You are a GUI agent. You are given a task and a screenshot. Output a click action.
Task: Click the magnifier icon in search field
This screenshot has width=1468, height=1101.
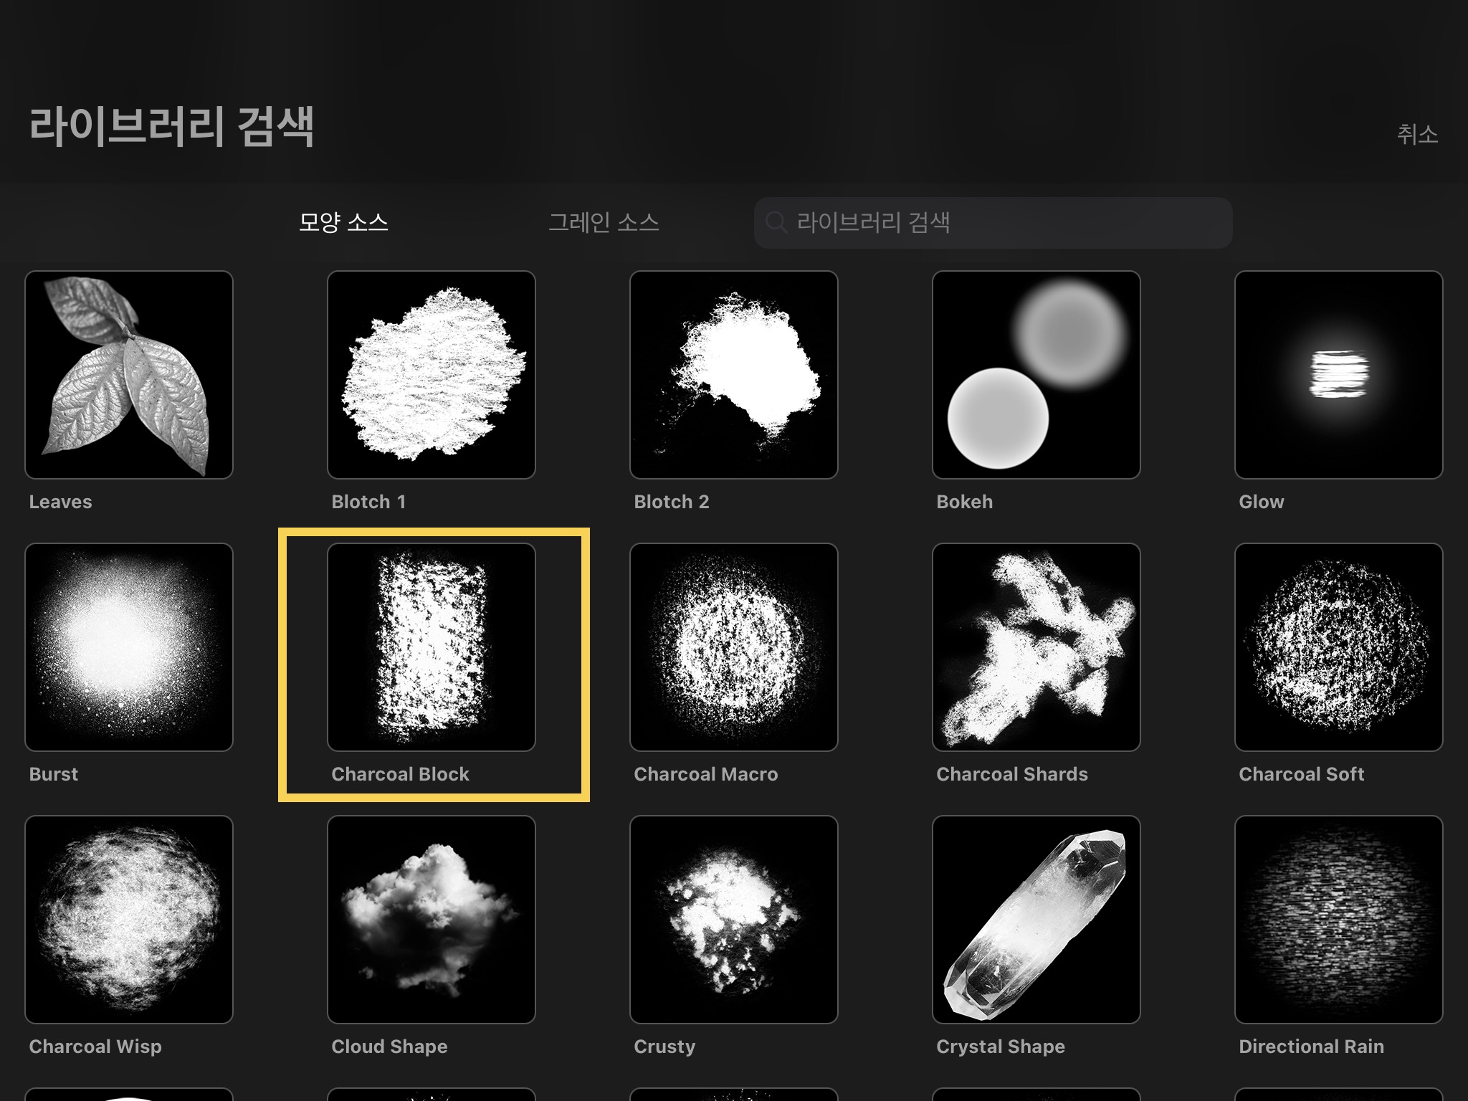pyautogui.click(x=776, y=223)
